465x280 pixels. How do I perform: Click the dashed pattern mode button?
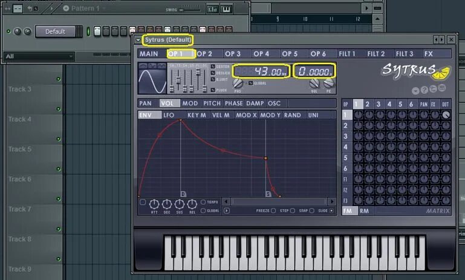pos(18,8)
